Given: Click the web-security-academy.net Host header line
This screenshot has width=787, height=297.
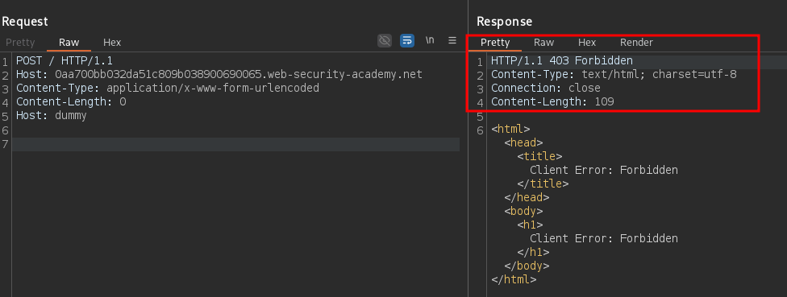Looking at the screenshot, I should click(x=219, y=75).
